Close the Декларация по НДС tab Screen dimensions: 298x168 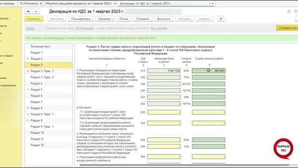213,3
